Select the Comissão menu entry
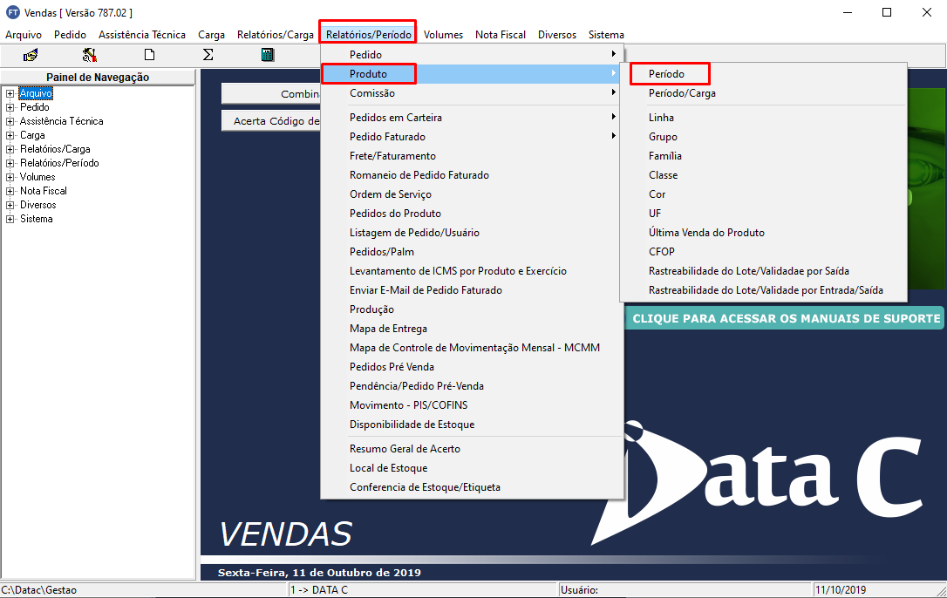The image size is (947, 598). pos(471,93)
